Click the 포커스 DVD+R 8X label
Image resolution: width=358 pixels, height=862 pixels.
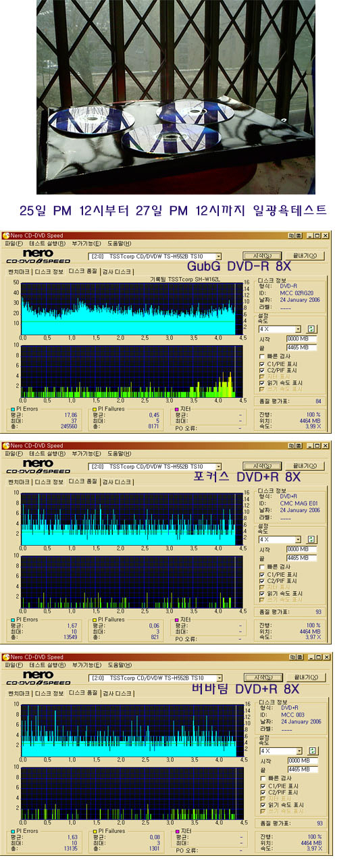click(246, 478)
